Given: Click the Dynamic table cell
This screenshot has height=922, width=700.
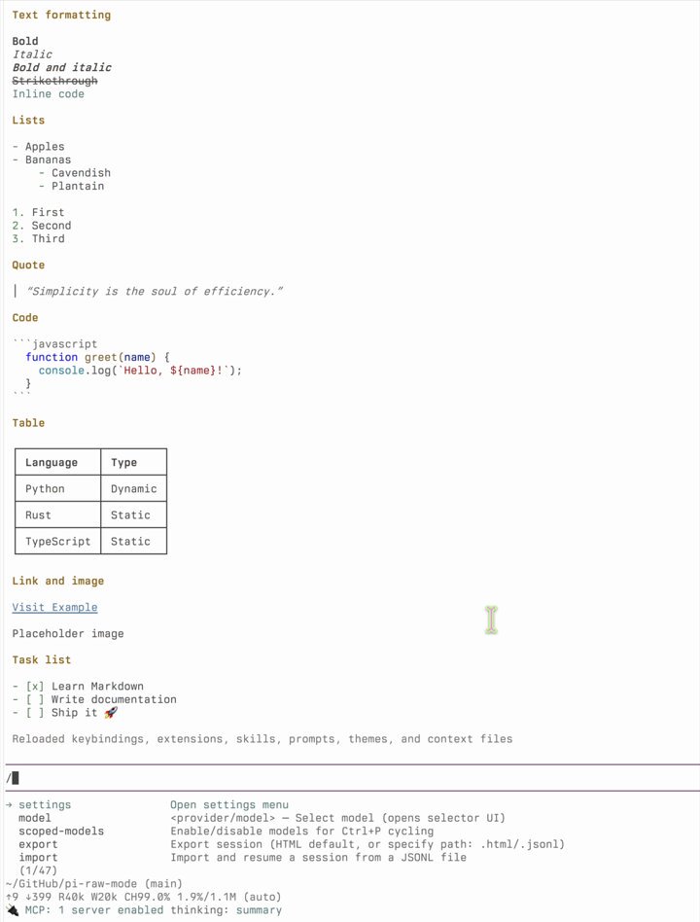Looking at the screenshot, I should [133, 488].
